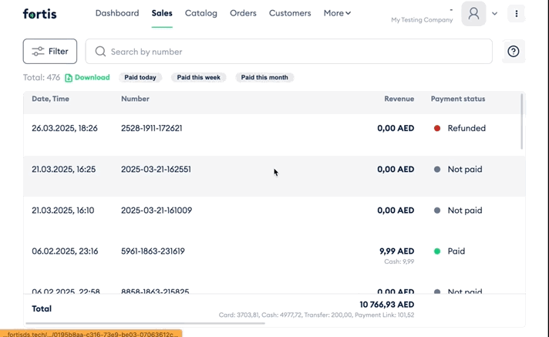The image size is (549, 337).
Task: Toggle the Paid today filter chip
Action: point(140,77)
